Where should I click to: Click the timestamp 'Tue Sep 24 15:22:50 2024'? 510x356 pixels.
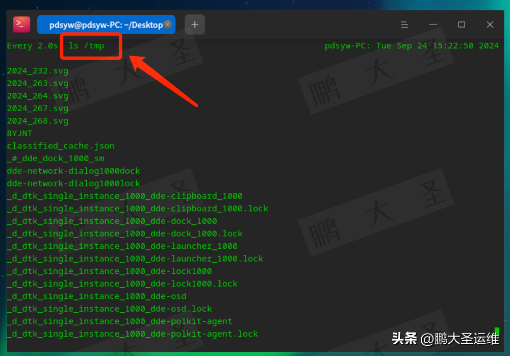click(438, 46)
